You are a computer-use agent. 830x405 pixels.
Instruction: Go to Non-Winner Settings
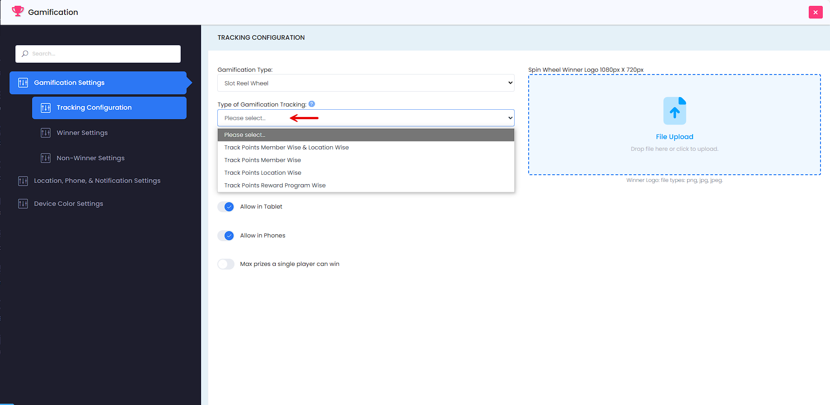point(90,158)
